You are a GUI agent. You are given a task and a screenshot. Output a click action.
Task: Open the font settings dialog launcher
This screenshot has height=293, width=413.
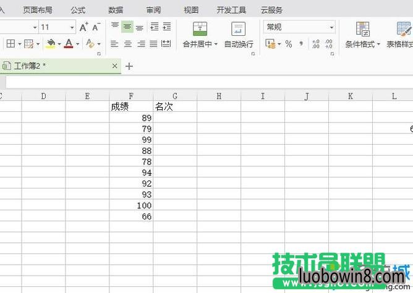coord(99,54)
